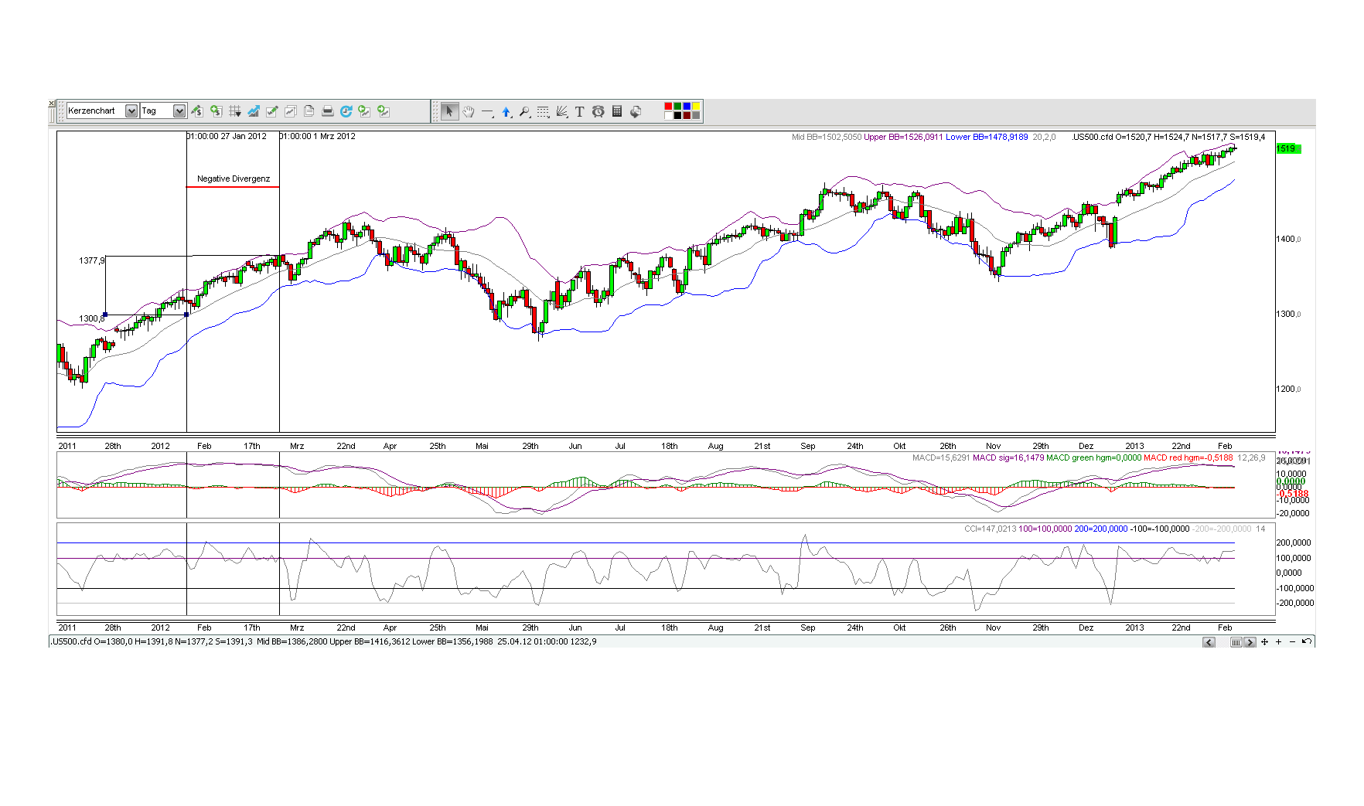This screenshot has width=1364, height=806.
Task: Click the green 1519 current price tag
Action: 1288,148
